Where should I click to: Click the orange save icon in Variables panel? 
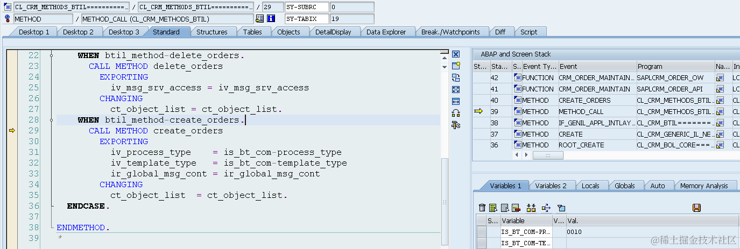point(696,208)
